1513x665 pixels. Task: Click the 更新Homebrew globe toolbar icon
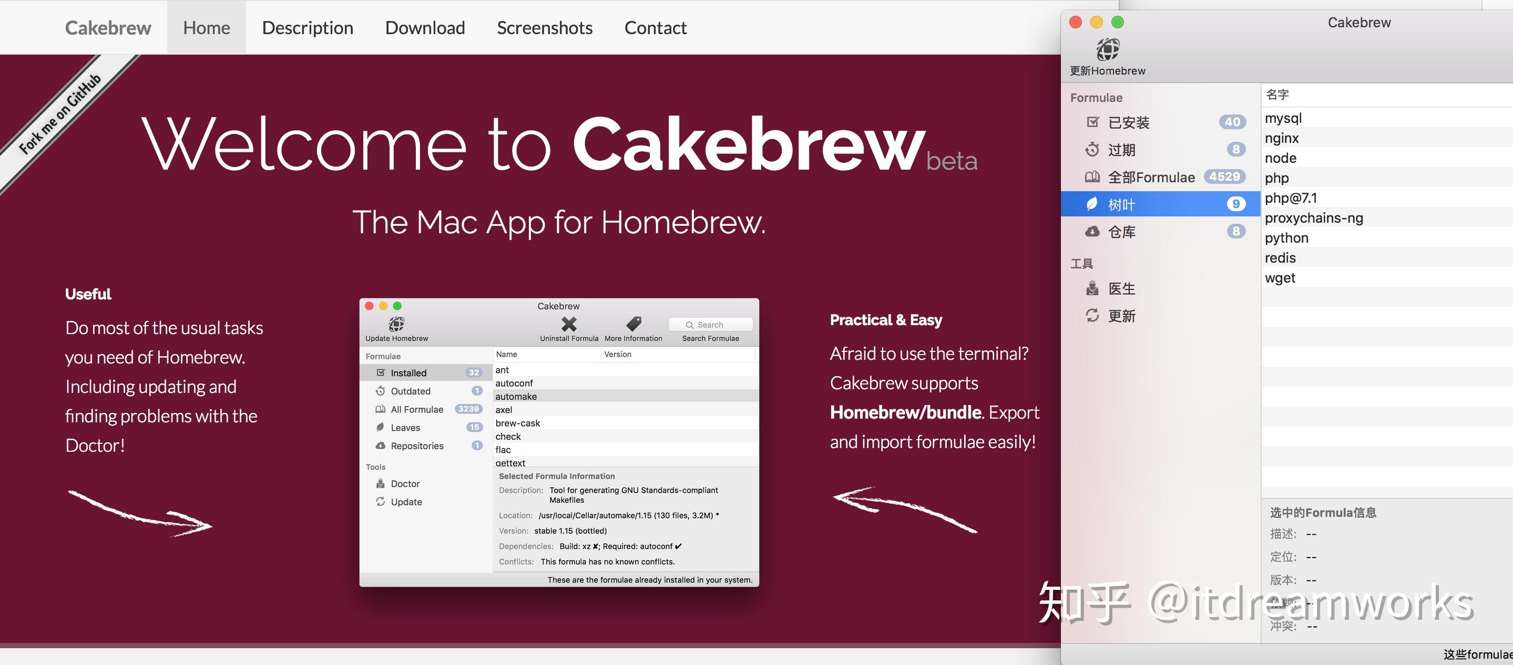tap(1107, 50)
